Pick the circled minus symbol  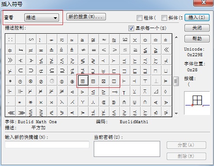(20, 81)
